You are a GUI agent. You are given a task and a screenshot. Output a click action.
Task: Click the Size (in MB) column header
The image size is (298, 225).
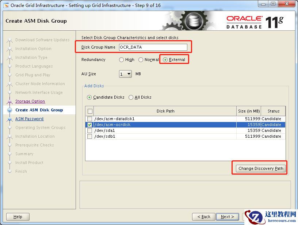point(249,111)
